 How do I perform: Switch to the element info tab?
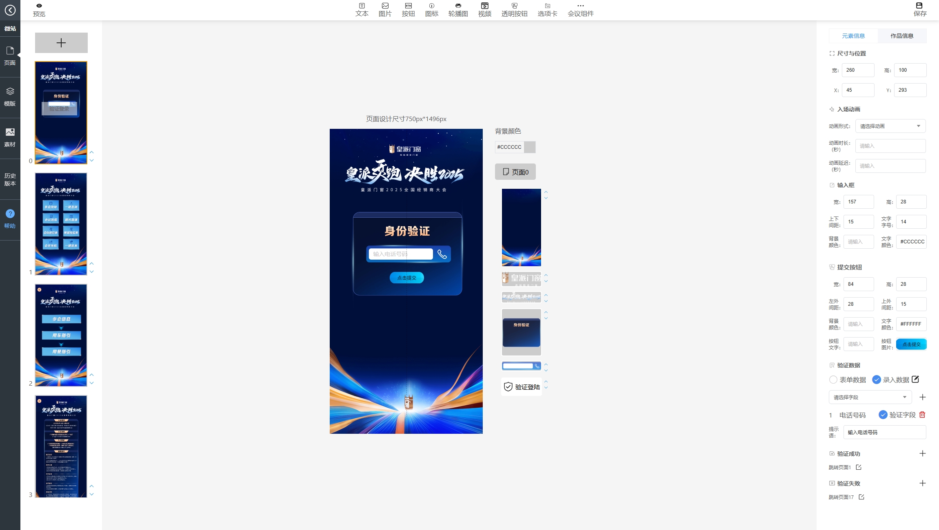tap(853, 36)
